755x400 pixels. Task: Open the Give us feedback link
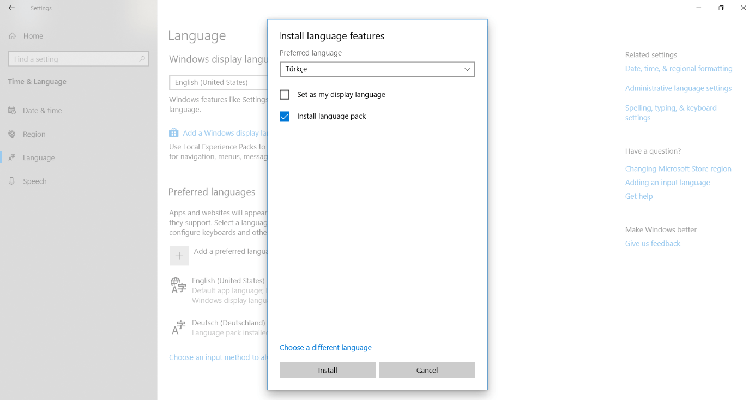(x=653, y=244)
